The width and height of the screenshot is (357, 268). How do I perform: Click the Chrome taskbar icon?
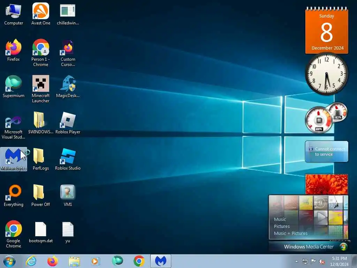(x=139, y=261)
